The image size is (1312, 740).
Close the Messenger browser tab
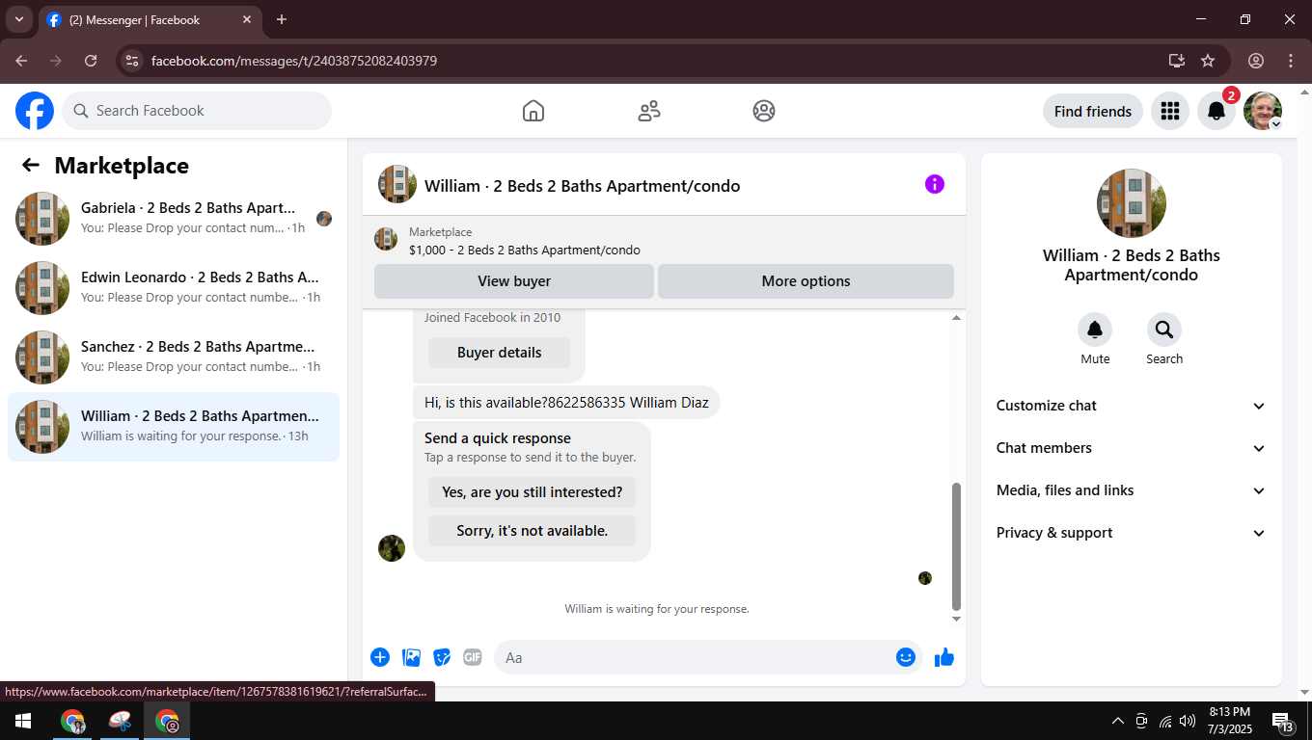tap(248, 19)
